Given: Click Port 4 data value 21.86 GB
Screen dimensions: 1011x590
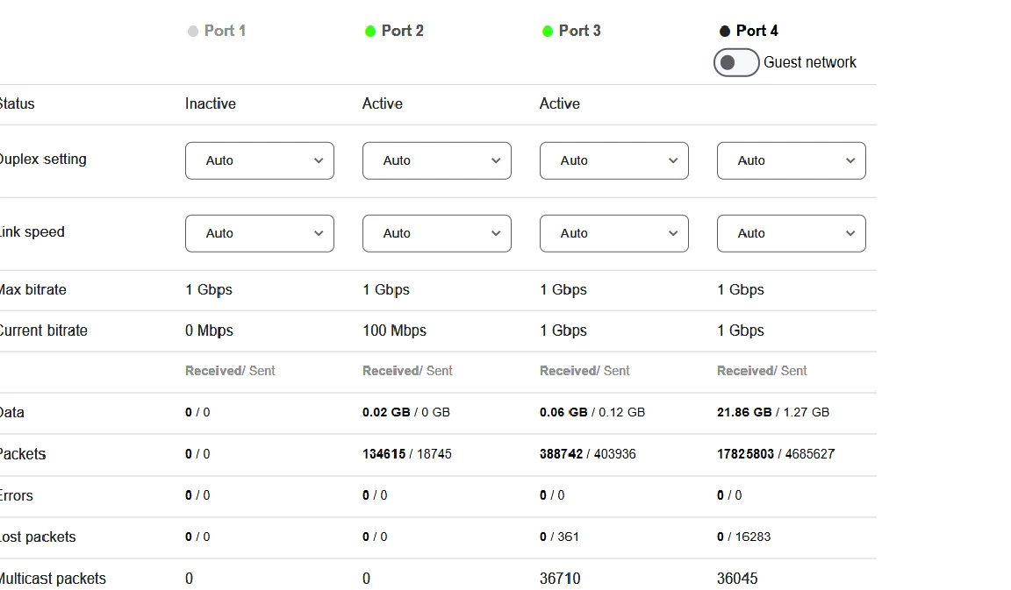Looking at the screenshot, I should (745, 412).
